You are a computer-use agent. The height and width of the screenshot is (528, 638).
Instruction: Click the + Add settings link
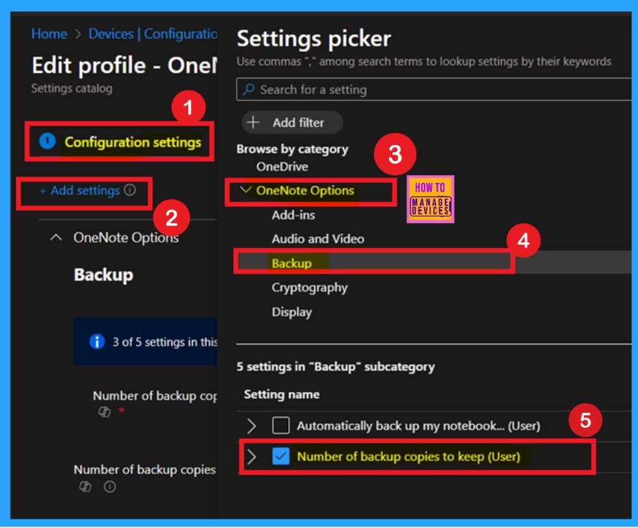click(80, 191)
